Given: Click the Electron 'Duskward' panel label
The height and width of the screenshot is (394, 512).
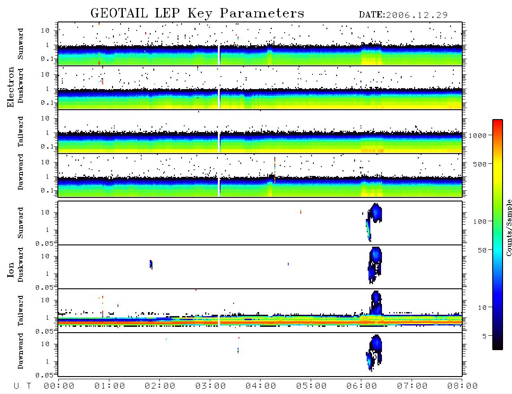Looking at the screenshot, I should click(x=21, y=86).
